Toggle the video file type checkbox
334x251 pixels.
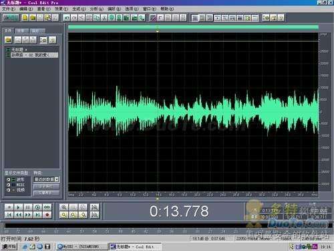8,190
